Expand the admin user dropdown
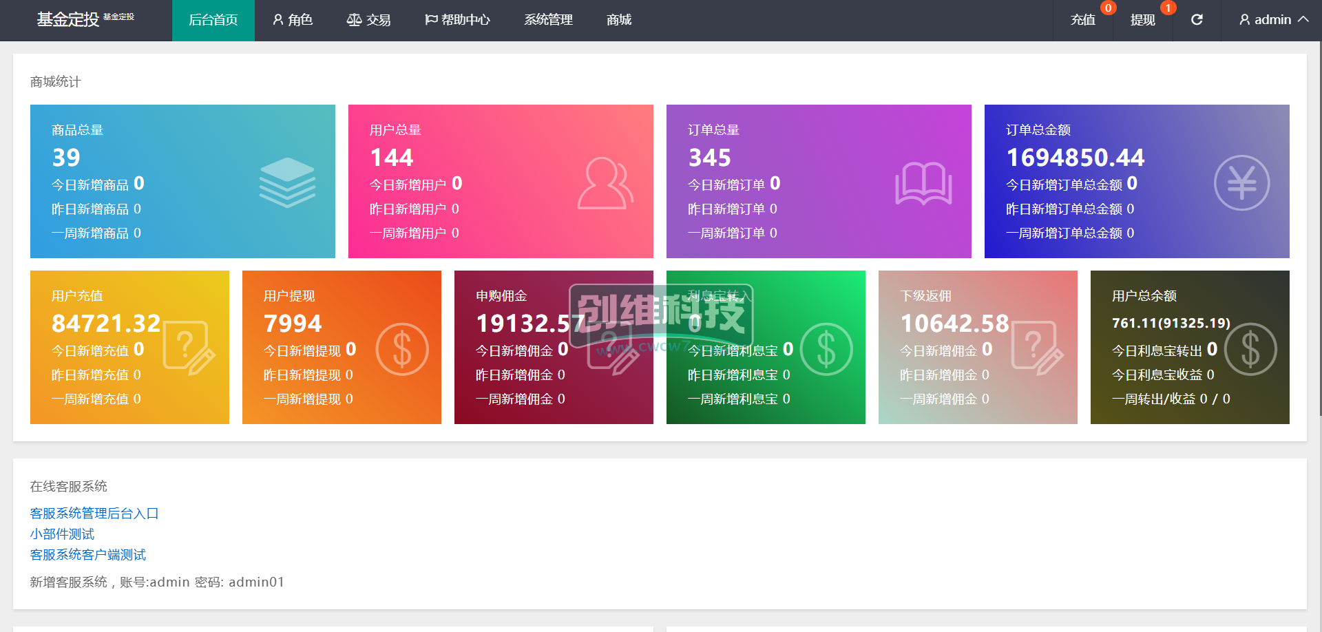The image size is (1322, 632). point(1273,20)
